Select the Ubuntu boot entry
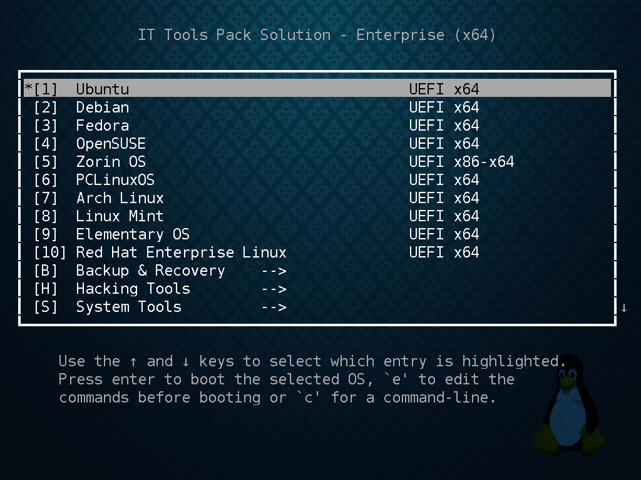 (317, 89)
